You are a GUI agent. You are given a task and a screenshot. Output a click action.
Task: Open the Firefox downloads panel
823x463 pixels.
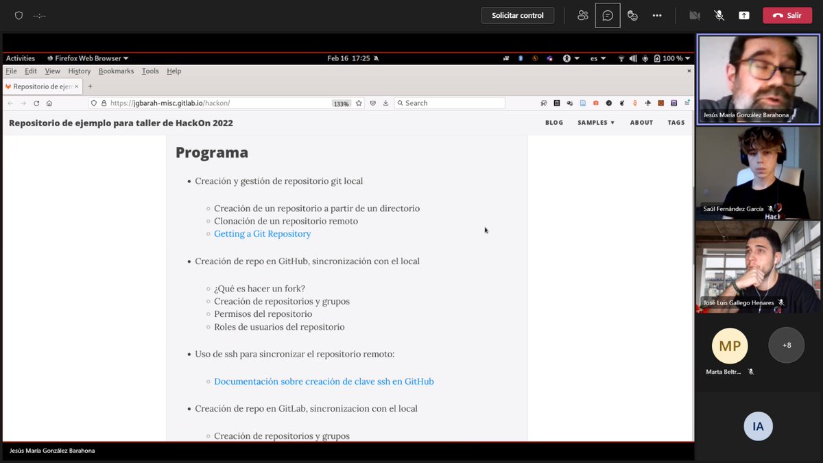pyautogui.click(x=387, y=103)
